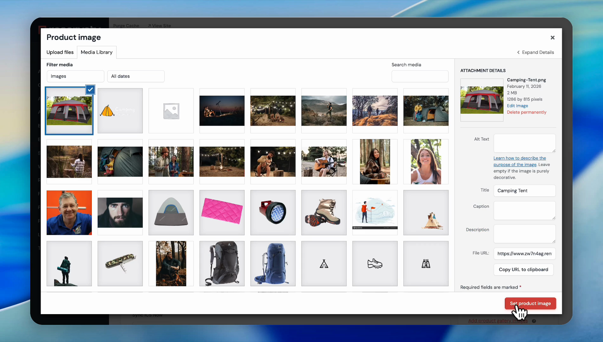
Task: Select the gray dome tent product thumbnail
Action: pyautogui.click(x=171, y=213)
